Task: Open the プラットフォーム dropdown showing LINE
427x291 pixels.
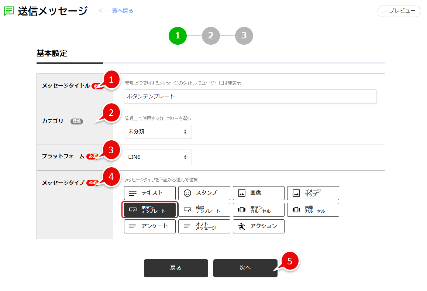Action: pos(158,157)
